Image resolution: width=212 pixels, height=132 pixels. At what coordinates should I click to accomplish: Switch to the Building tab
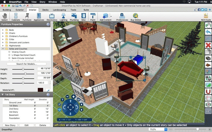pos(7,10)
